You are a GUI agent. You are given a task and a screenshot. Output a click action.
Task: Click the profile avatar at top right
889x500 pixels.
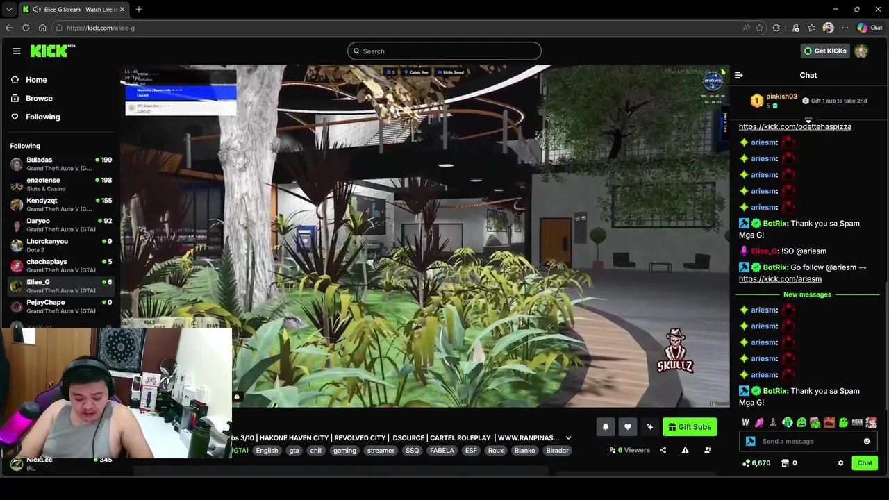(861, 51)
